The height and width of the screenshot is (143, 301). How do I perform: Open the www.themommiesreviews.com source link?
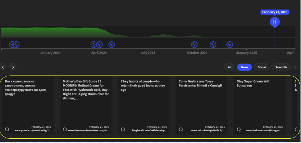pyautogui.click(x=89, y=131)
